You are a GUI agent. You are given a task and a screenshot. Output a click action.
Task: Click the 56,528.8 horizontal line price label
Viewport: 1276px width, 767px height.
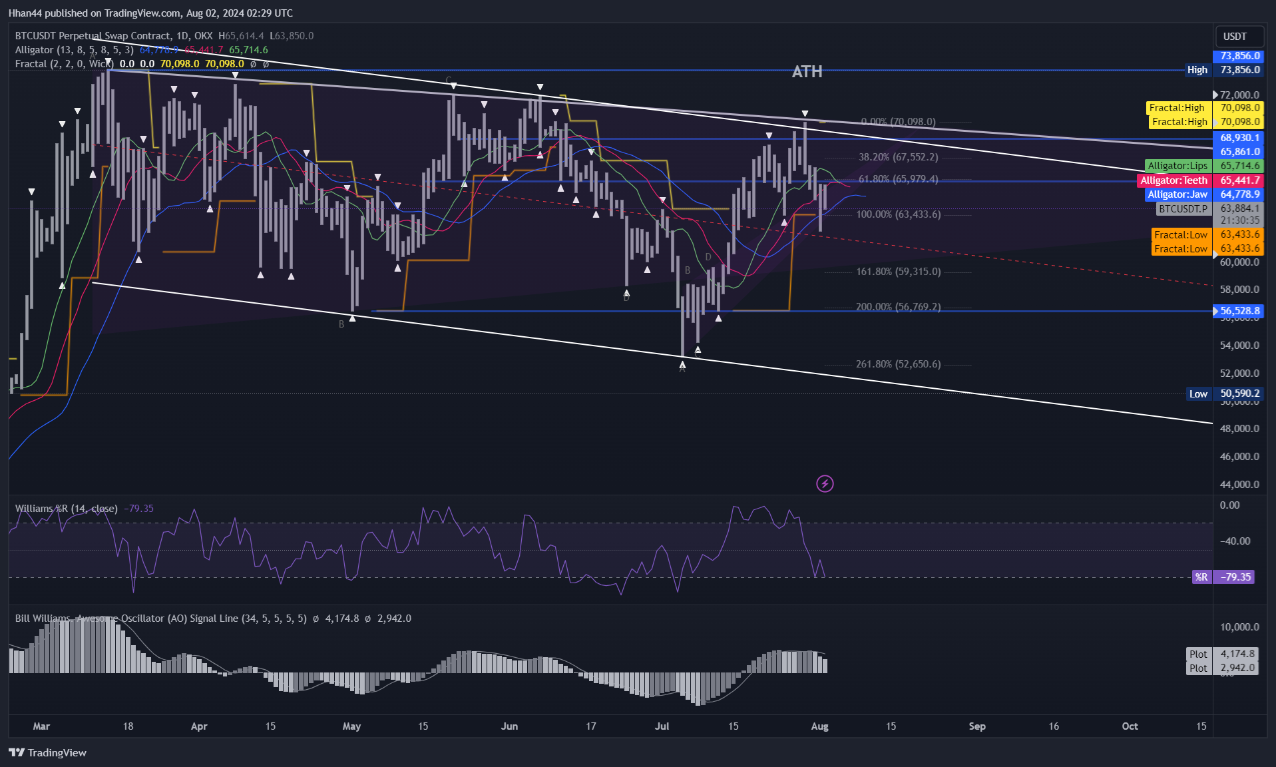pos(1239,311)
